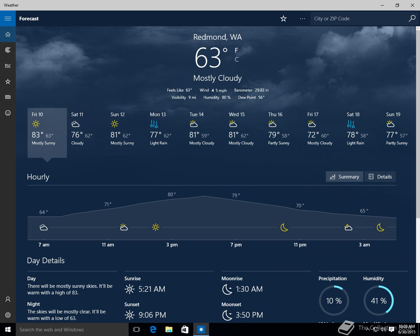Select the Sat 11 forecast day
The width and height of the screenshot is (420, 336).
click(x=87, y=133)
